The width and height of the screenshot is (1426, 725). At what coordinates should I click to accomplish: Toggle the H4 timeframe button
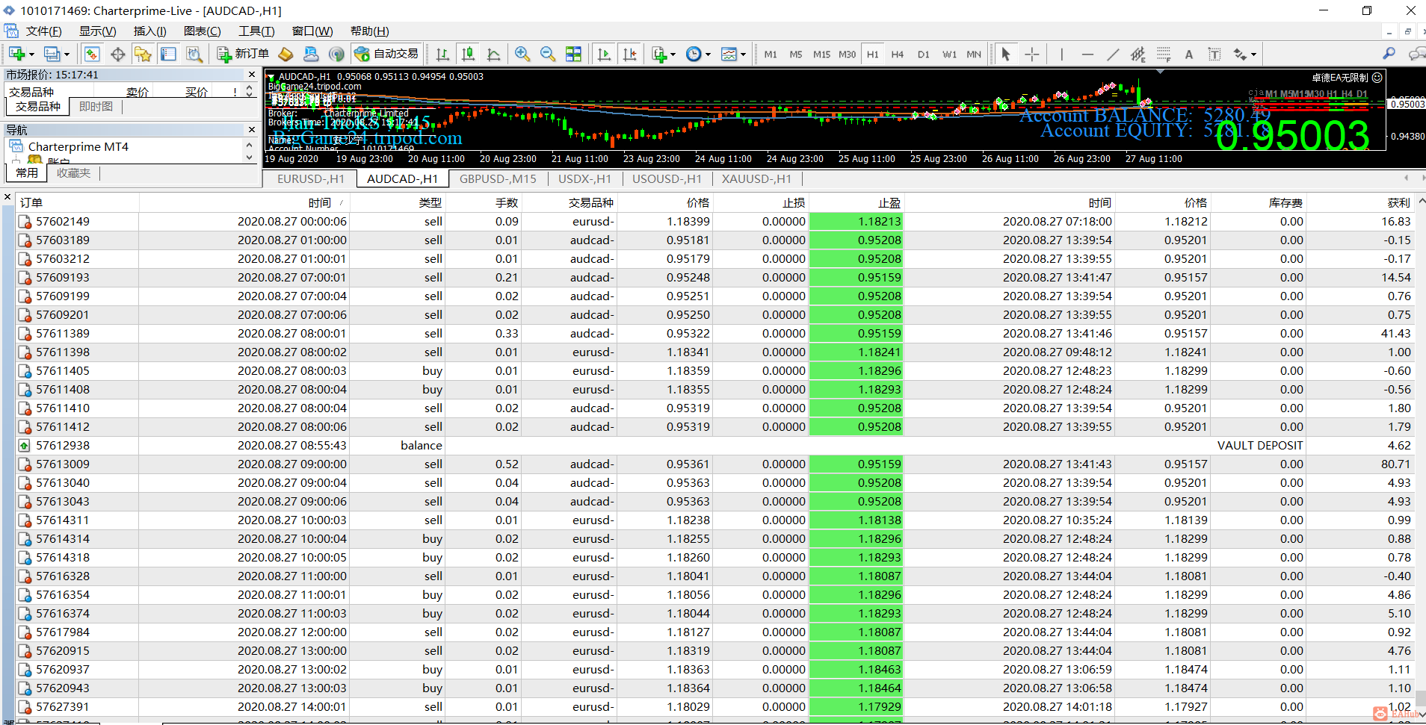pos(898,54)
